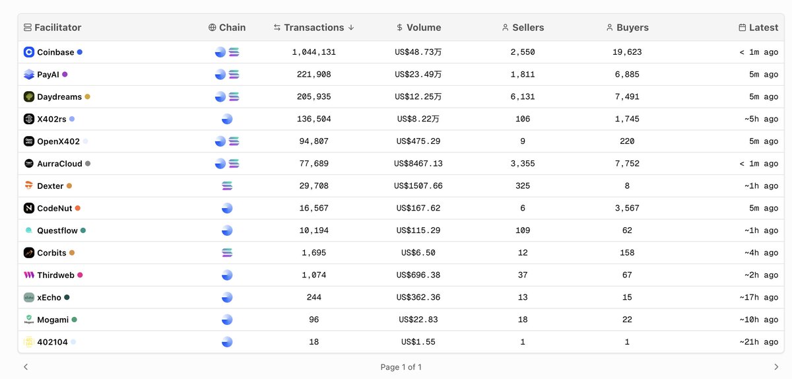Click the Thirdweb logo icon
This screenshot has width=792, height=379.
pos(29,275)
